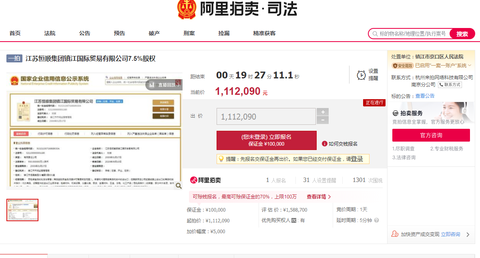Click the 登录 link in reminder
Screen dimensions: 480x258
(357, 159)
